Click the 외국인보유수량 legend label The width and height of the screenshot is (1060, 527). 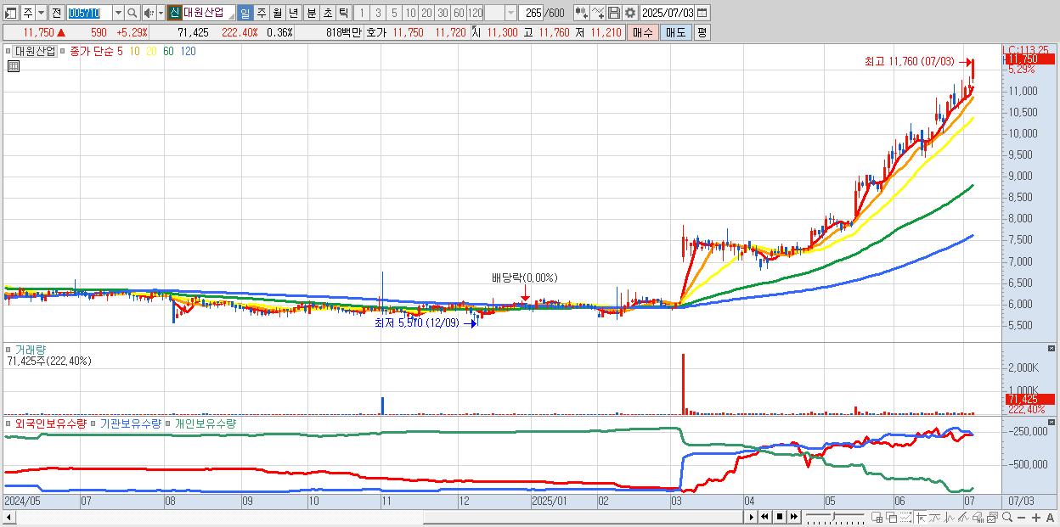[x=50, y=423]
